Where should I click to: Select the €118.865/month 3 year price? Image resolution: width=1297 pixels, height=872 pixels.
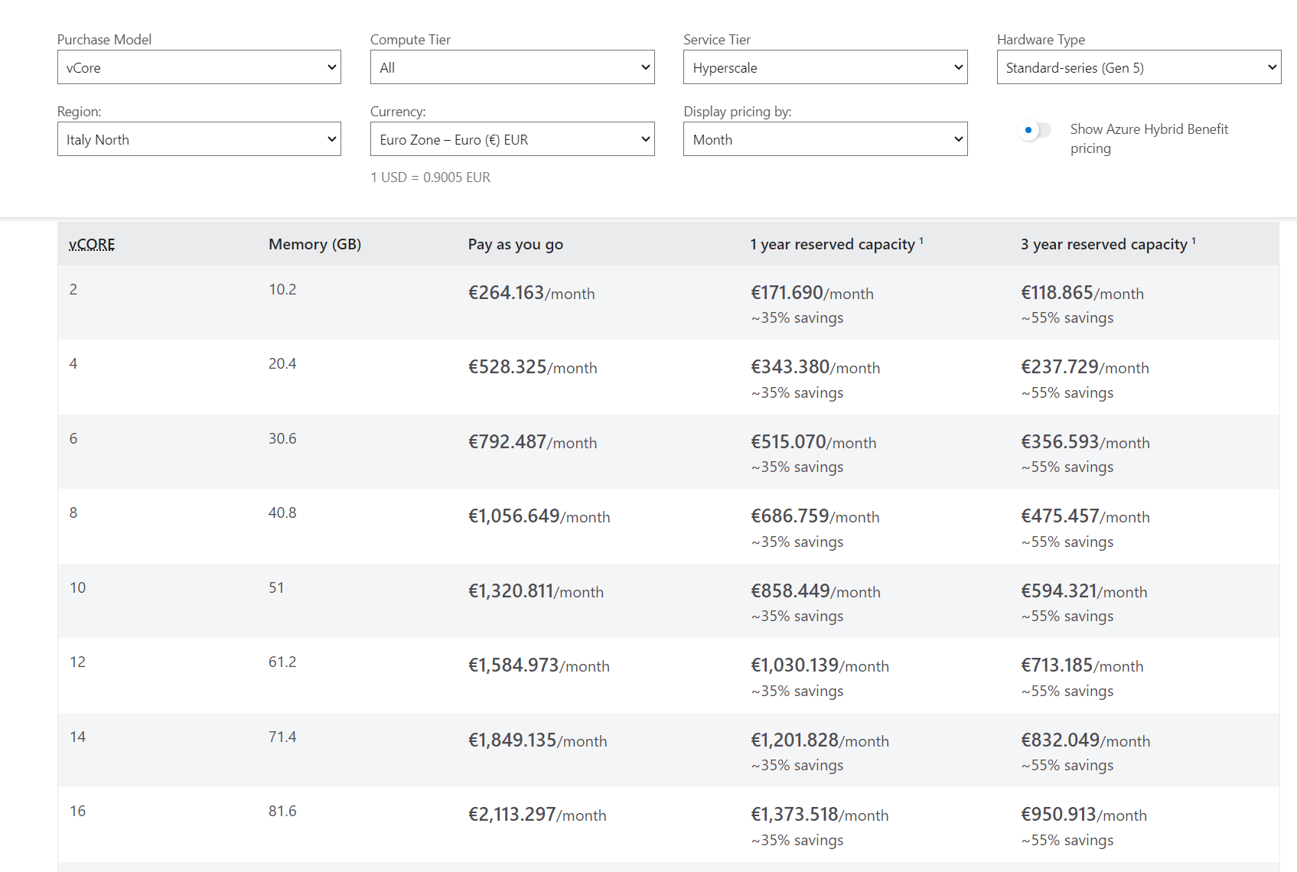pos(1082,293)
